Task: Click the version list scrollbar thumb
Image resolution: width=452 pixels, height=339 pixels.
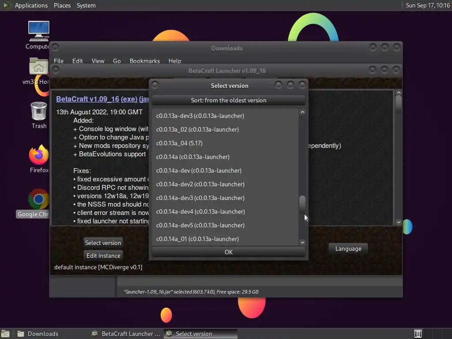Action: [x=302, y=203]
